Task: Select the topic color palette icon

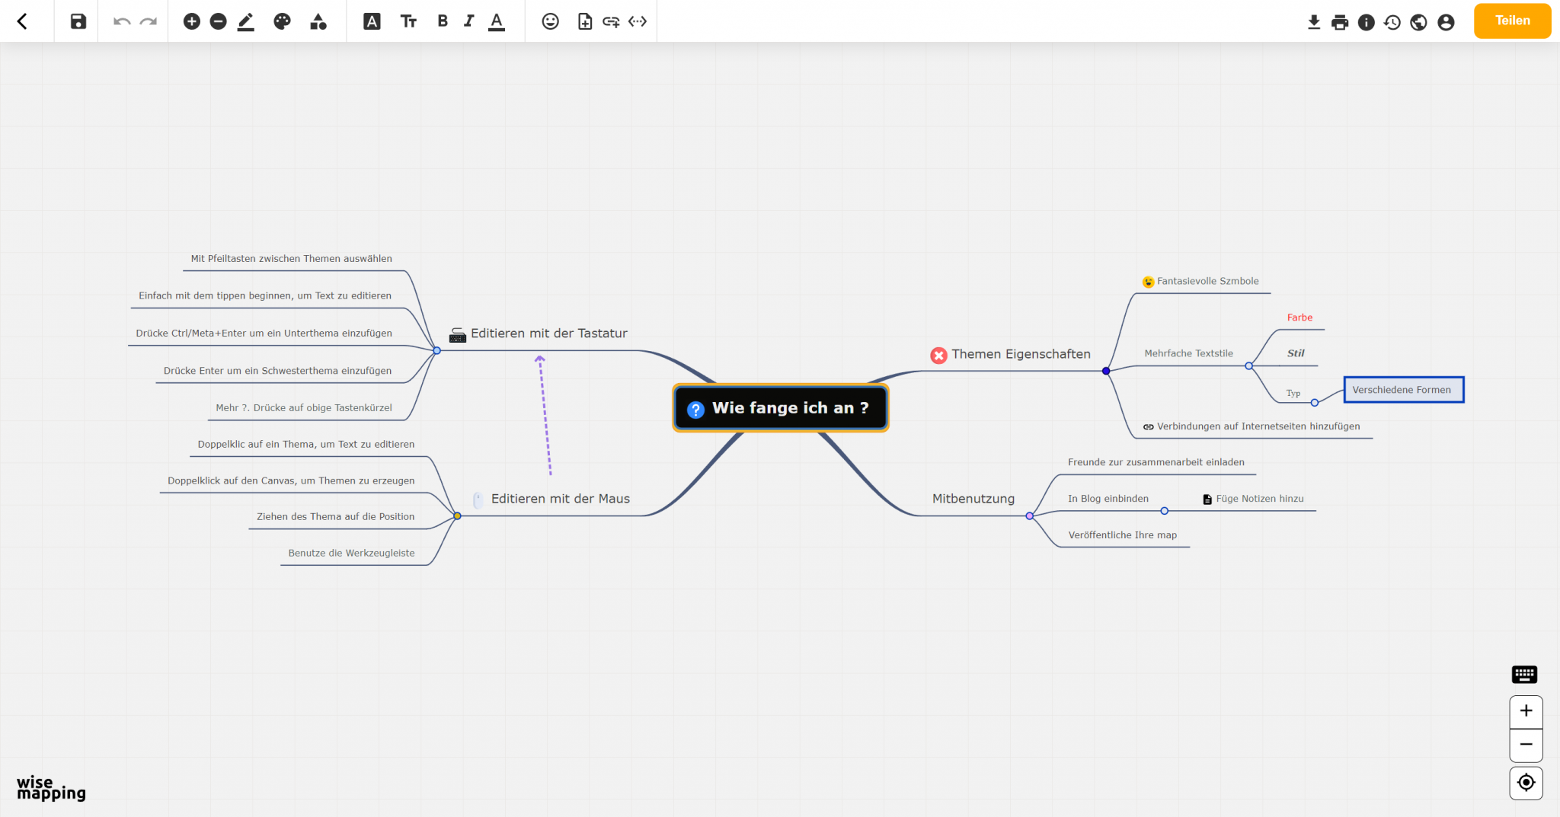Action: (x=282, y=21)
